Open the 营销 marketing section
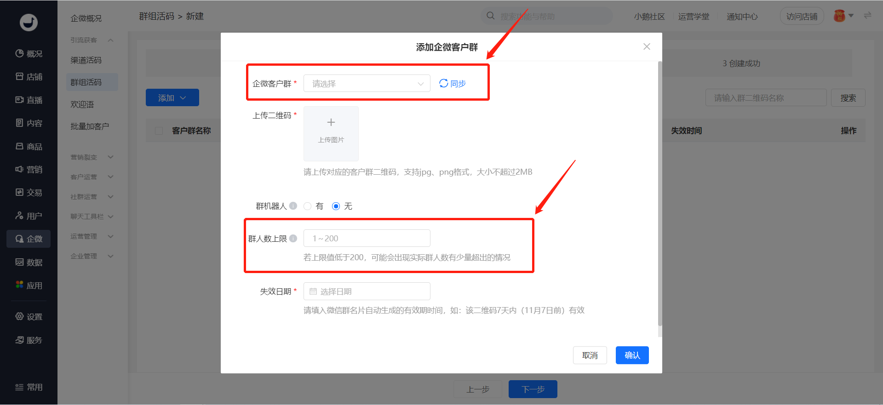The image size is (883, 405). [29, 169]
